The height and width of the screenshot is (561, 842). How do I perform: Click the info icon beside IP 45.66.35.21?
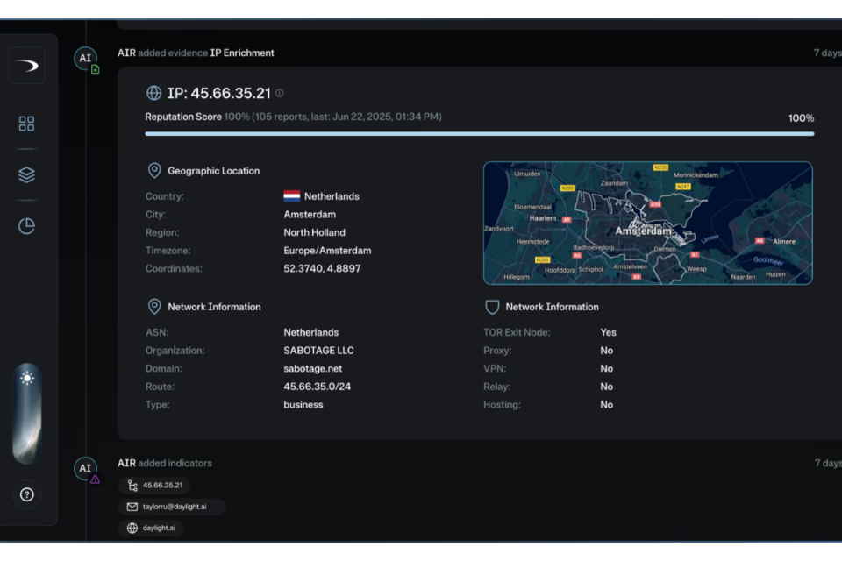280,93
